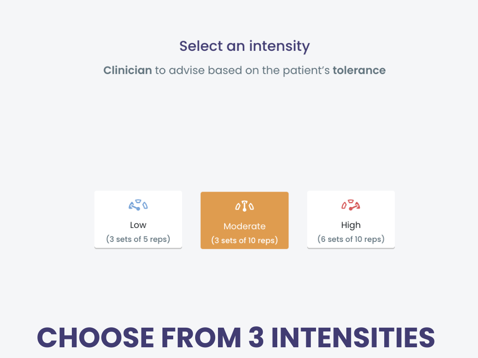Click the white Moderate intensity gauge icon
478x358 pixels.
(244, 207)
